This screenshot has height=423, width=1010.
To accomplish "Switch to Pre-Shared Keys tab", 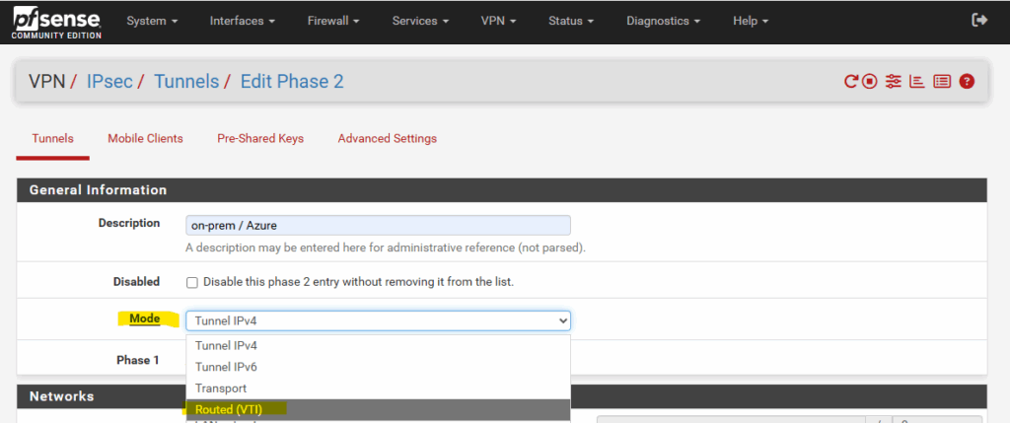I will (x=260, y=138).
